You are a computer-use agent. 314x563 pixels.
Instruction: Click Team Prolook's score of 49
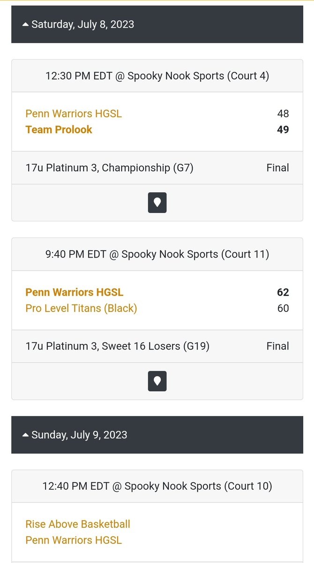(283, 129)
